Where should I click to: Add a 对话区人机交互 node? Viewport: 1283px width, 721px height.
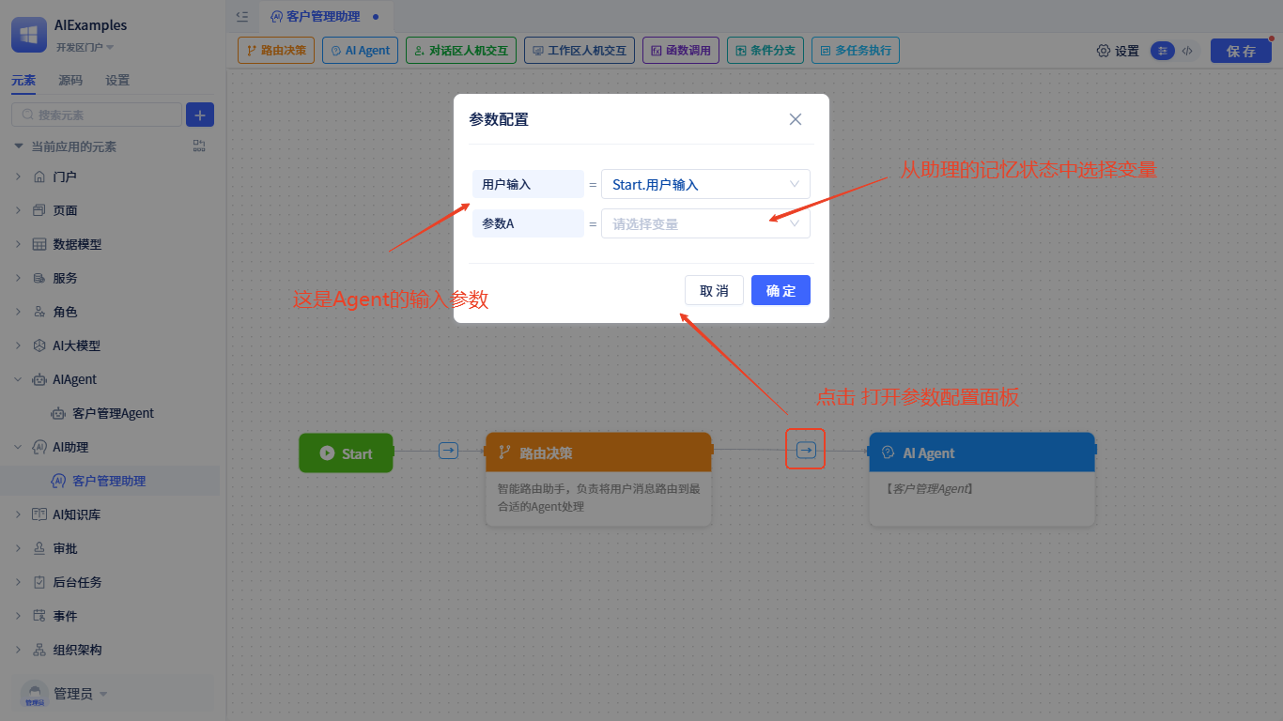click(x=461, y=51)
